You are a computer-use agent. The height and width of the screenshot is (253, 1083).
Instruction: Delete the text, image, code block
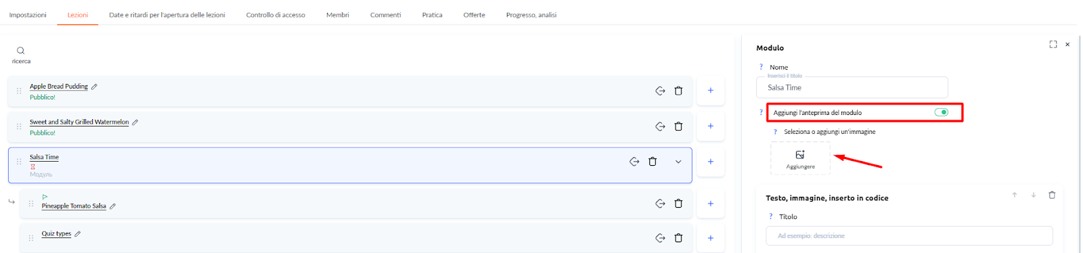point(1052,195)
